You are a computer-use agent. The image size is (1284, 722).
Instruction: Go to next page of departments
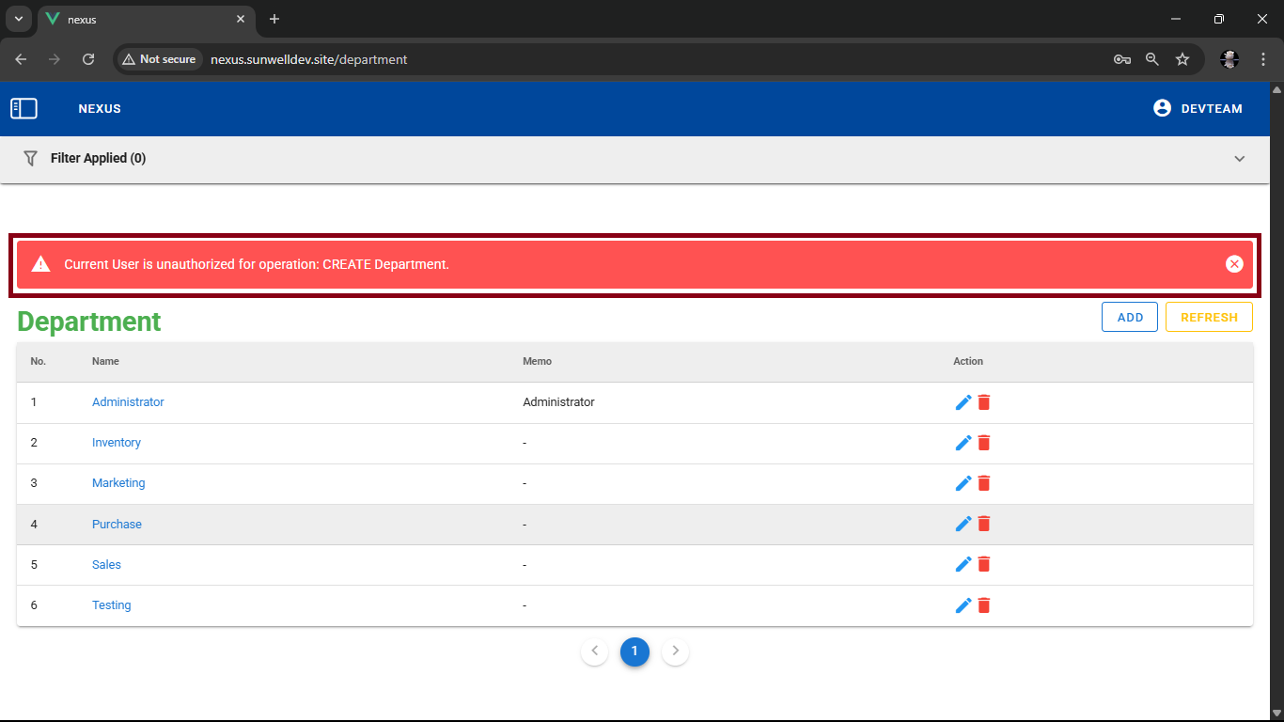pyautogui.click(x=675, y=651)
